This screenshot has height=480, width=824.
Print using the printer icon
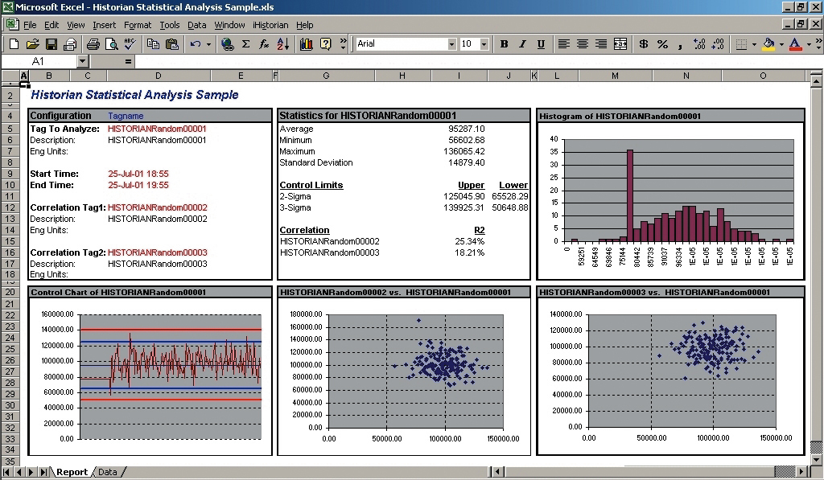tap(93, 44)
